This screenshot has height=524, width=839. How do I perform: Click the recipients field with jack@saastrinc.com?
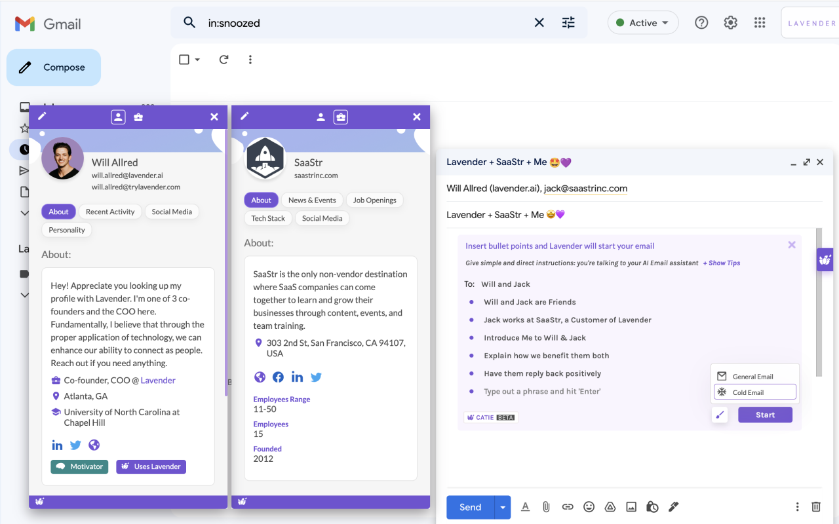[x=634, y=189]
